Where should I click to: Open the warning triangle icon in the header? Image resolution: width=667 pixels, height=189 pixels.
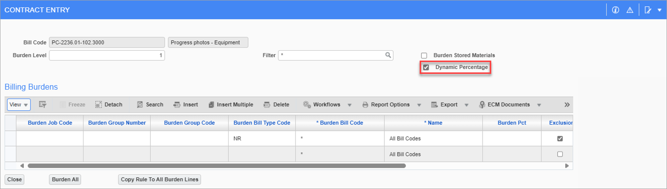629,10
